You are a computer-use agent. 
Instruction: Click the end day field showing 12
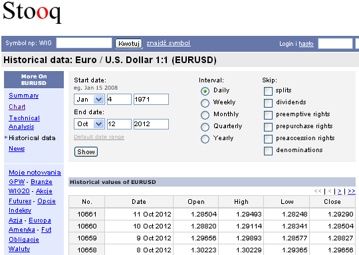point(119,124)
